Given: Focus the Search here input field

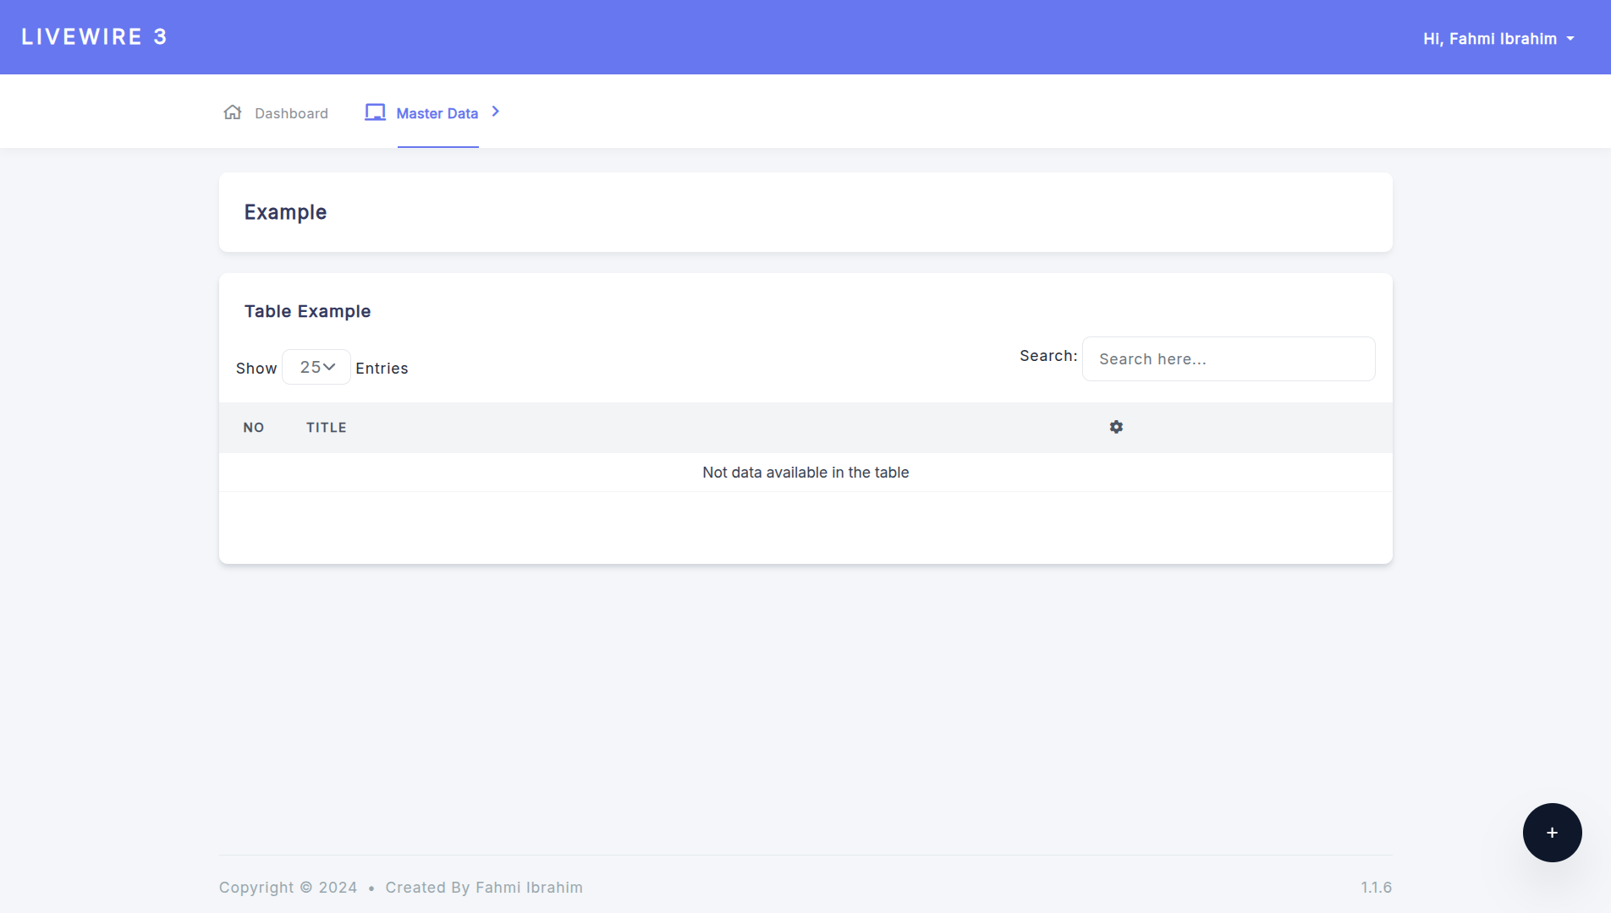Looking at the screenshot, I should coord(1228,359).
